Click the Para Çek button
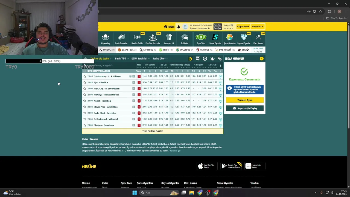This screenshot has width=350, height=197. pyautogui.click(x=218, y=28)
